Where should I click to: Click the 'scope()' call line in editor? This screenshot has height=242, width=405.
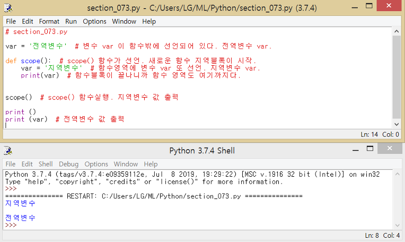[x=19, y=98]
